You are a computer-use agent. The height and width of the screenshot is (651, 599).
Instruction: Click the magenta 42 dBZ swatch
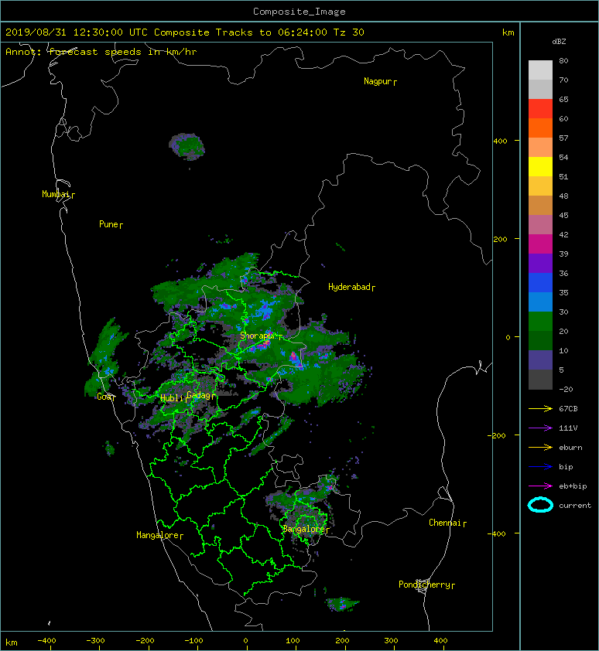click(540, 244)
